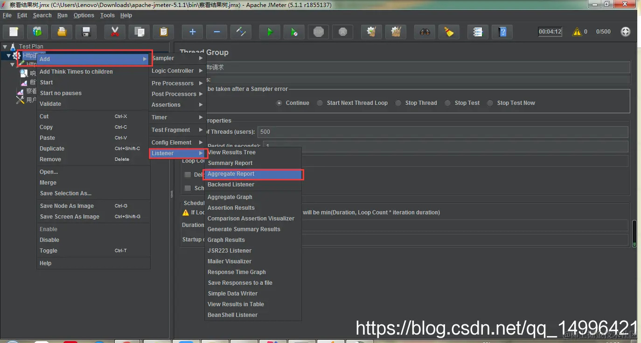Screen dimensions: 641x343
Task: Select Duplicate in the context menu
Action: [93, 149]
